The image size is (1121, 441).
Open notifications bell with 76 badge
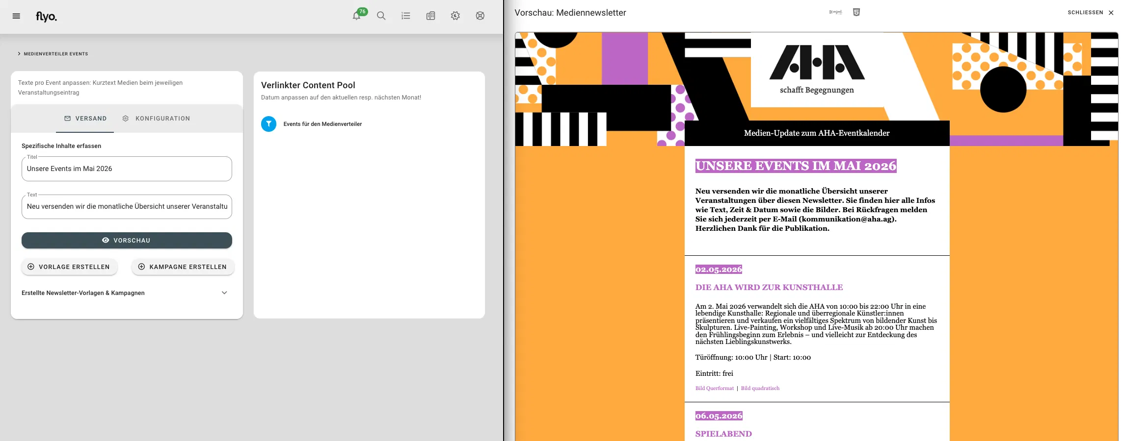pyautogui.click(x=357, y=16)
